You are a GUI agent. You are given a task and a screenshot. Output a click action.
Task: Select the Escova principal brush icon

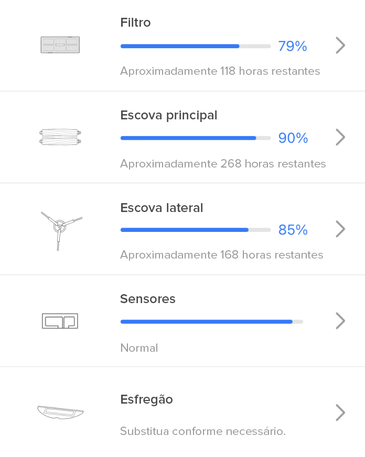[60, 137]
